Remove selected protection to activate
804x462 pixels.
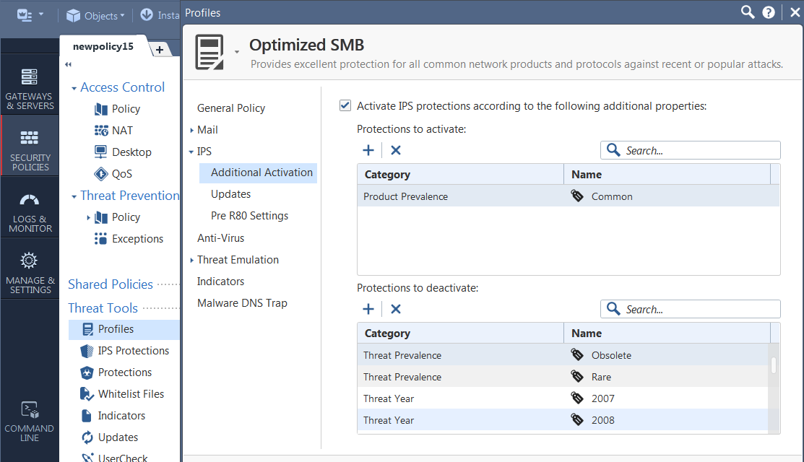pos(395,150)
